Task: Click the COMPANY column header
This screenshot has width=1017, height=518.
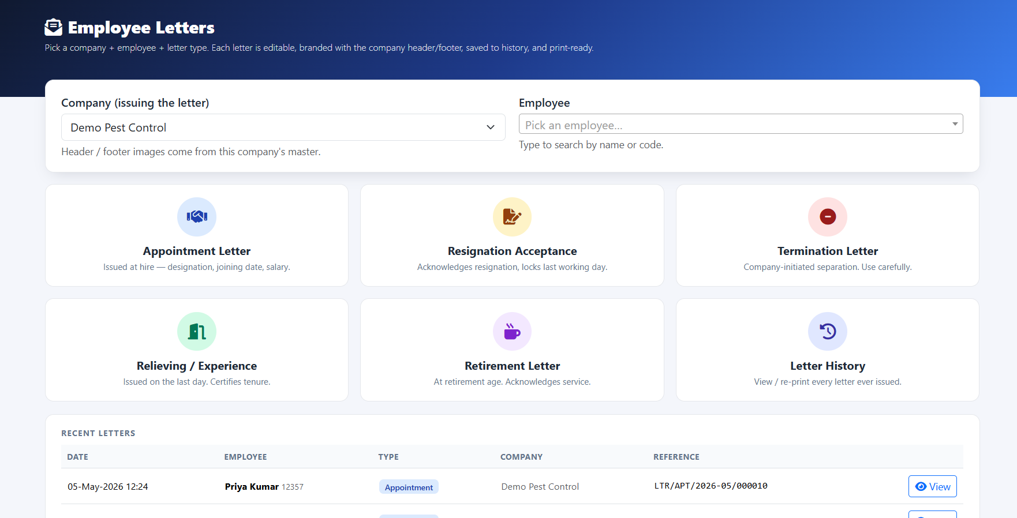Action: [x=521, y=457]
